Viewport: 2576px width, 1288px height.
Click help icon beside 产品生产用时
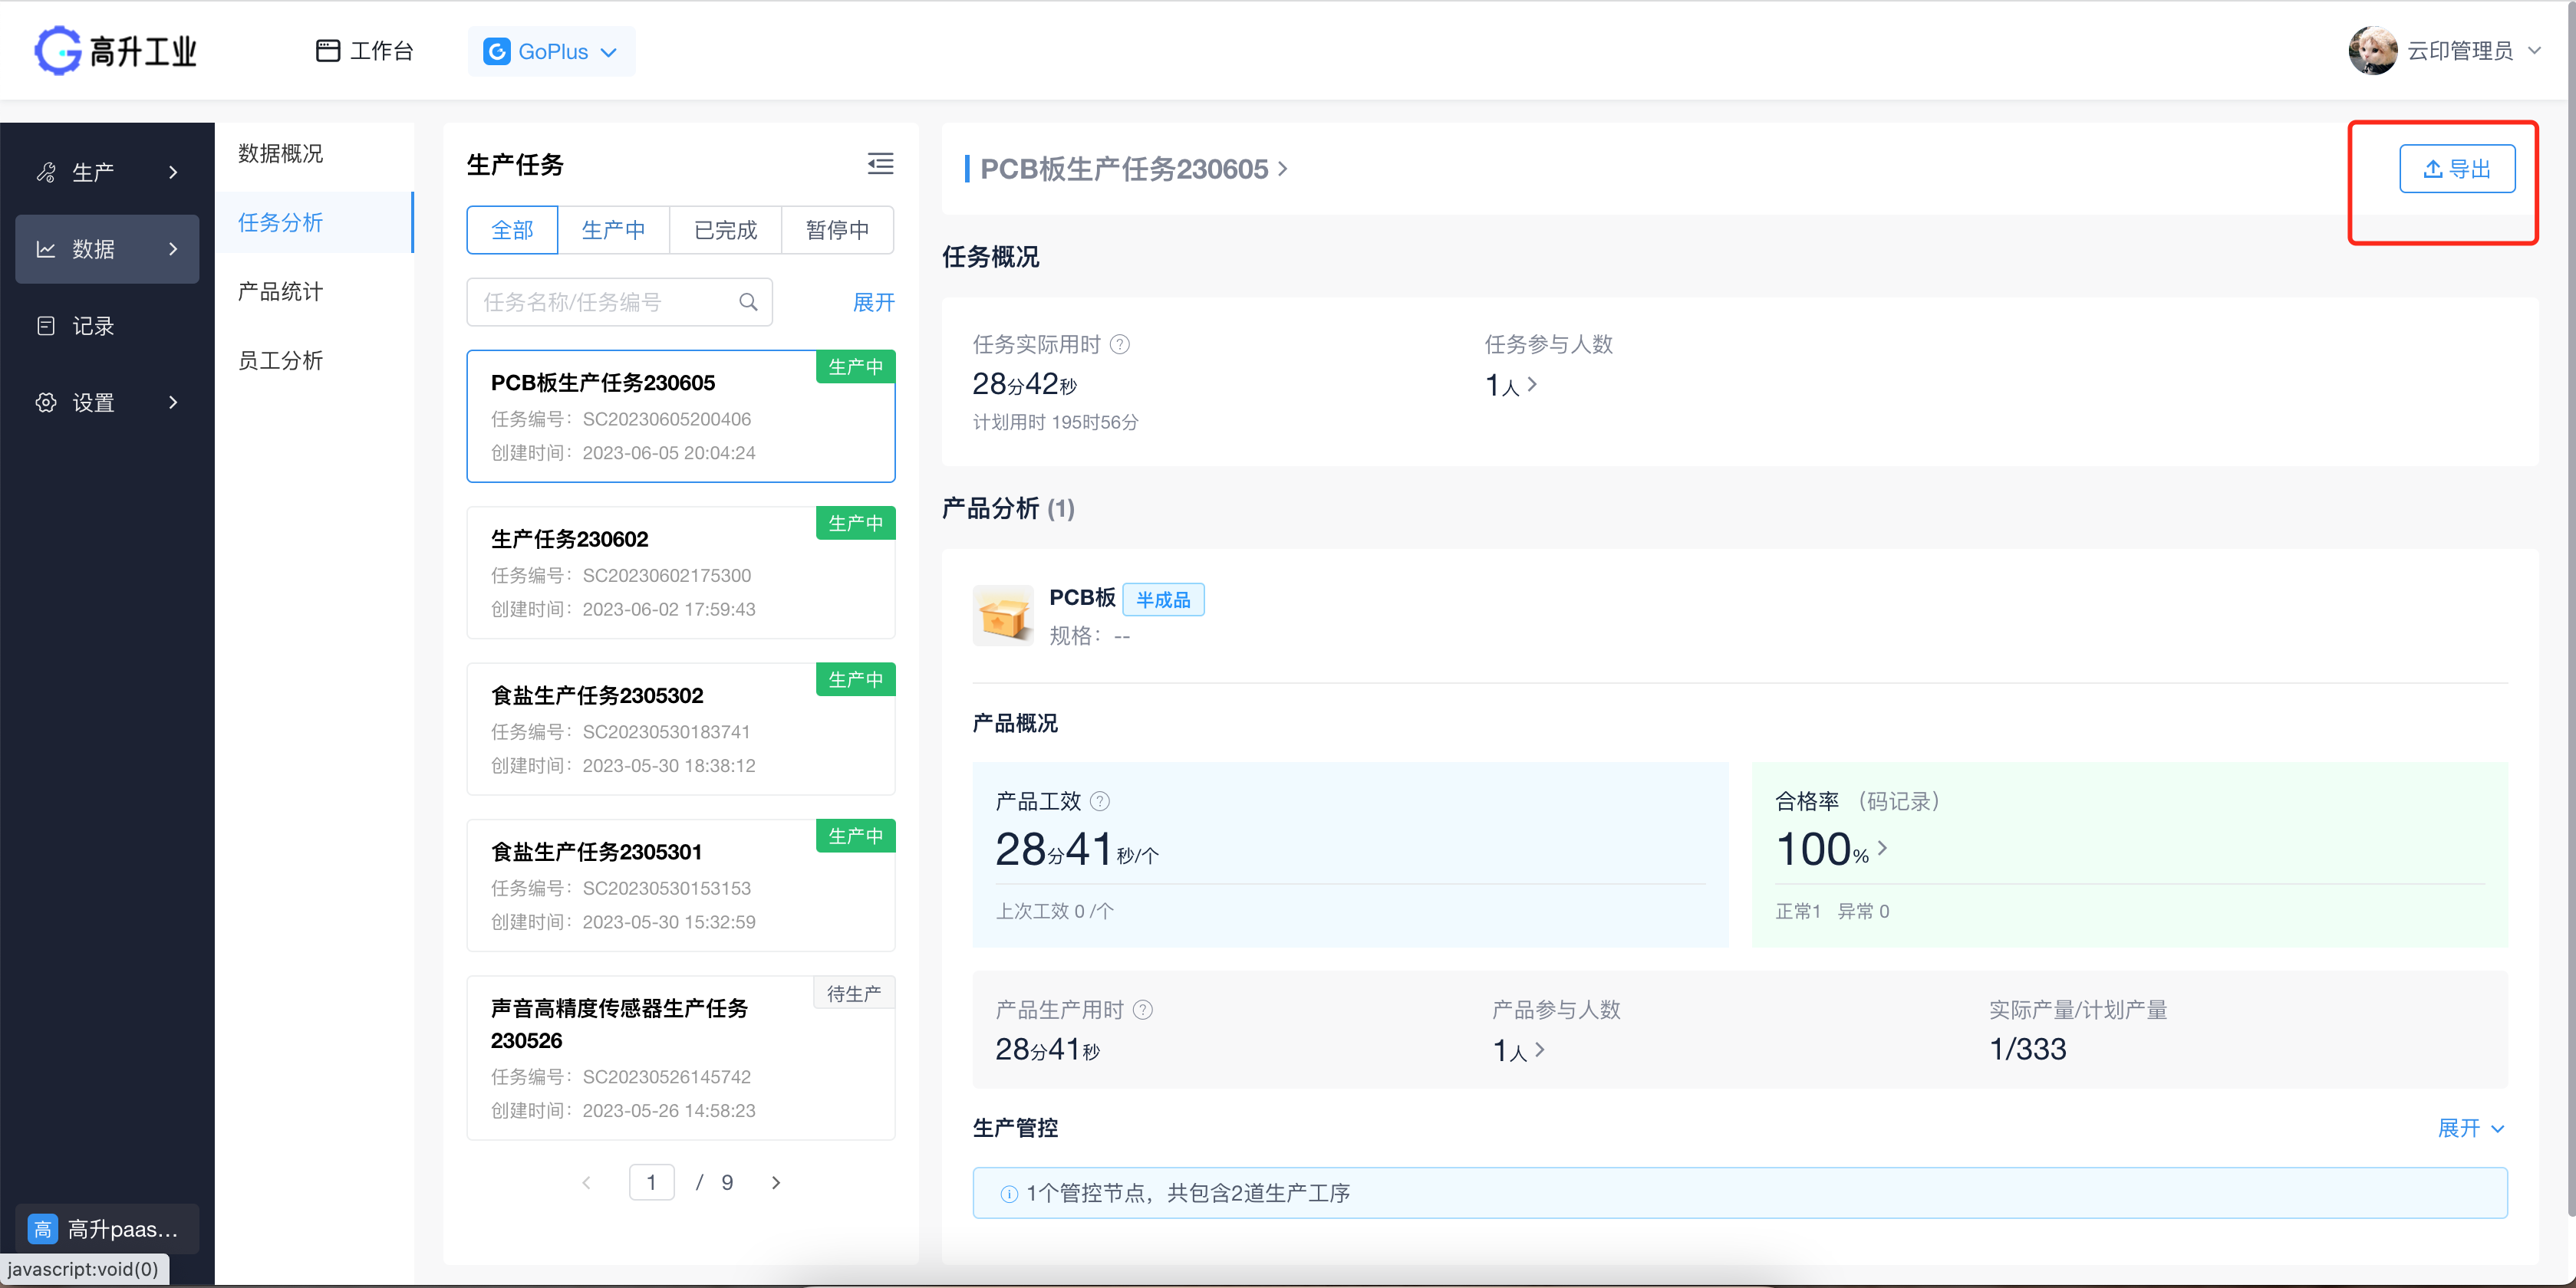[x=1143, y=1010]
